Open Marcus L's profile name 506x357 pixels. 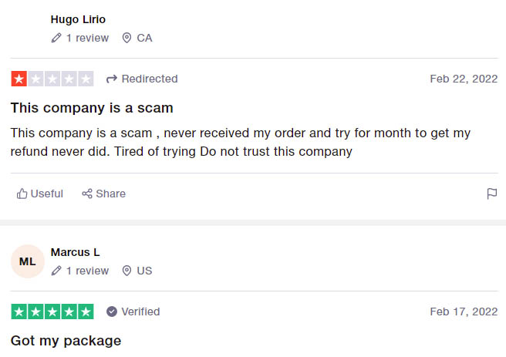coord(75,252)
